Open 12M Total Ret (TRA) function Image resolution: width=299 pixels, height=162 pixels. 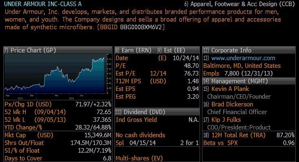[238, 135]
